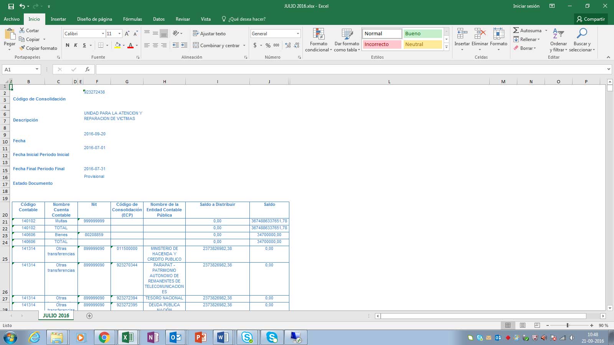Open the Archivo menu
The image size is (614, 345).
click(x=12, y=19)
